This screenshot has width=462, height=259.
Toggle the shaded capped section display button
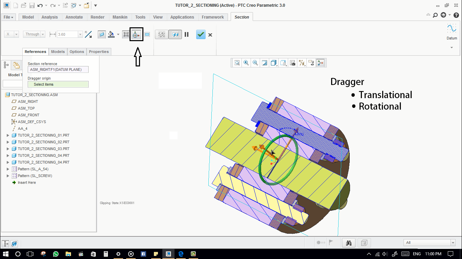coord(175,34)
